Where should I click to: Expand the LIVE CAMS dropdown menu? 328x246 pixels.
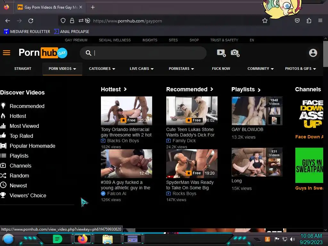point(142,69)
